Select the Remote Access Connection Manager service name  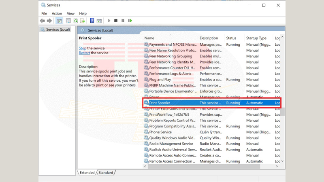[172, 161]
